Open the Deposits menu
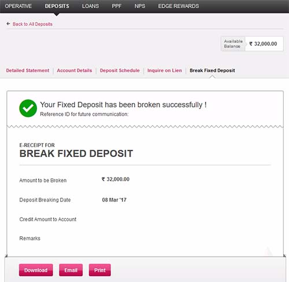The width and height of the screenshot is (289, 282). 57,6
